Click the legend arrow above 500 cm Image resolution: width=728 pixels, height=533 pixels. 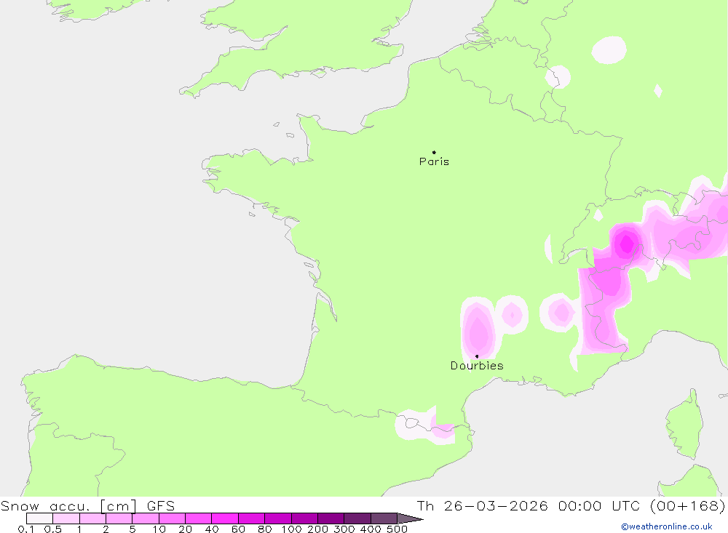[410, 518]
